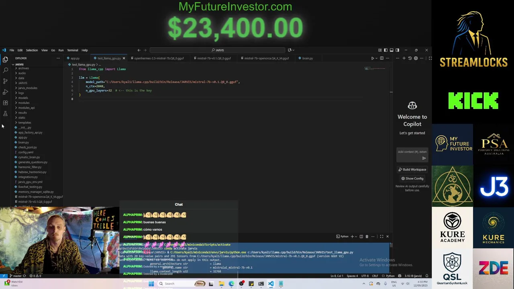Image resolution: width=514 pixels, height=289 pixels.
Task: Send the Copilot chat message
Action: coord(424,158)
